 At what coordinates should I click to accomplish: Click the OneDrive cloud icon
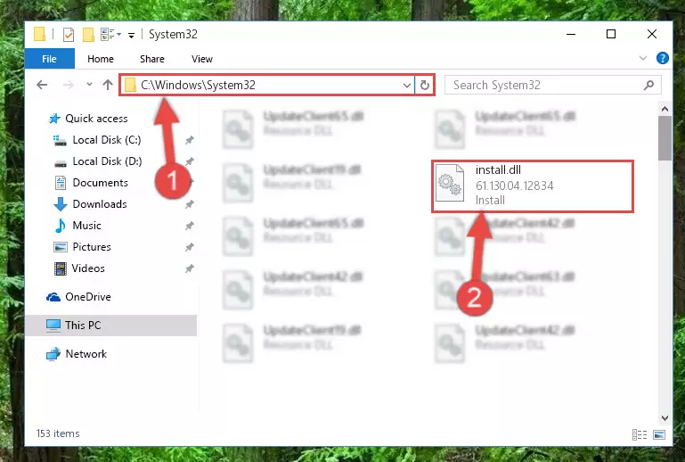click(x=53, y=298)
